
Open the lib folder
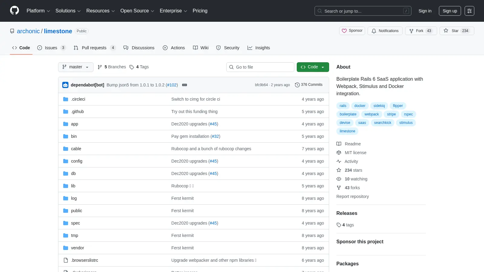[x=73, y=186]
